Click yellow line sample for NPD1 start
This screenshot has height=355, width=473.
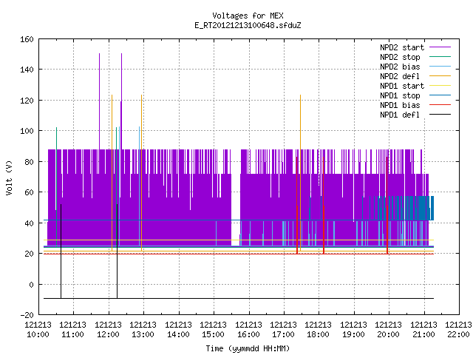pos(440,86)
